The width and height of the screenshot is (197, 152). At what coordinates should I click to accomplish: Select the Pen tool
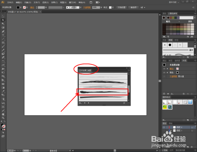pyautogui.click(x=3, y=32)
